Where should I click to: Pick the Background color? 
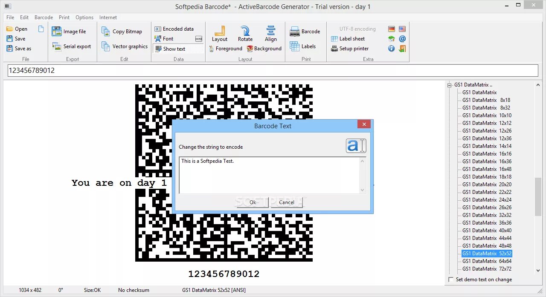click(264, 49)
